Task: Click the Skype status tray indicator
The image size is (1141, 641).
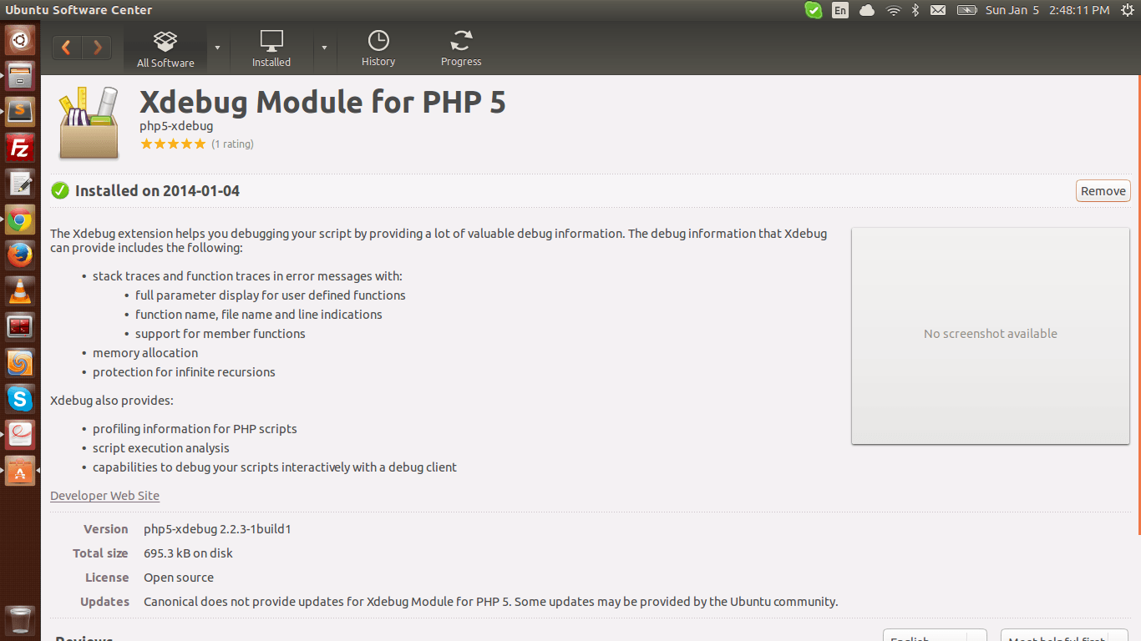Action: tap(813, 10)
